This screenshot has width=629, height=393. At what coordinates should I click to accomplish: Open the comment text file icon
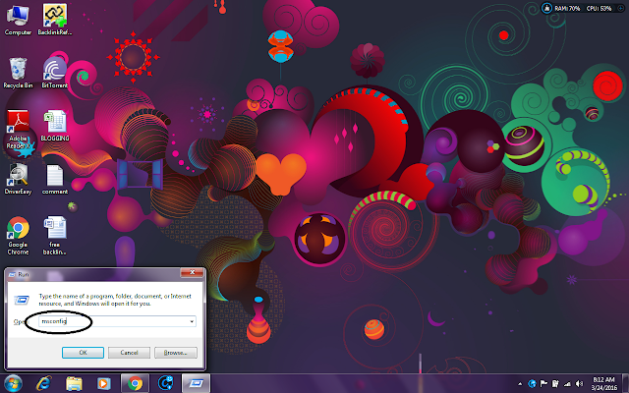(55, 179)
